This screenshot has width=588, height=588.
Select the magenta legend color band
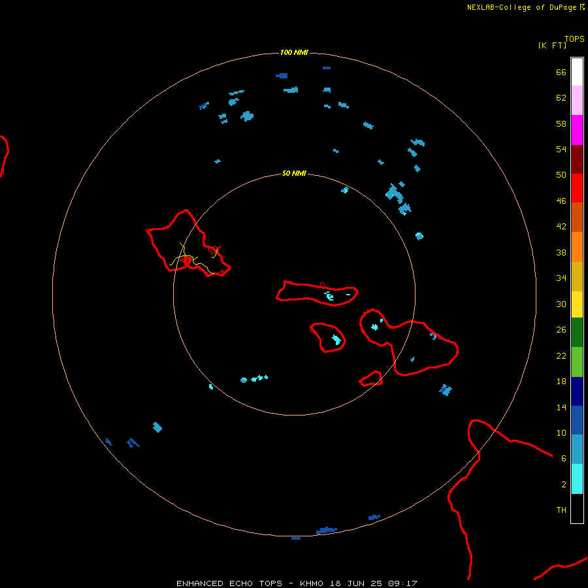[577, 130]
